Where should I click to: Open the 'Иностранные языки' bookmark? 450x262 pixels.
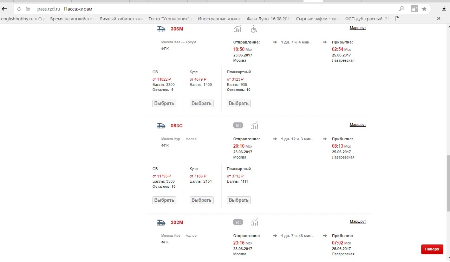(219, 19)
